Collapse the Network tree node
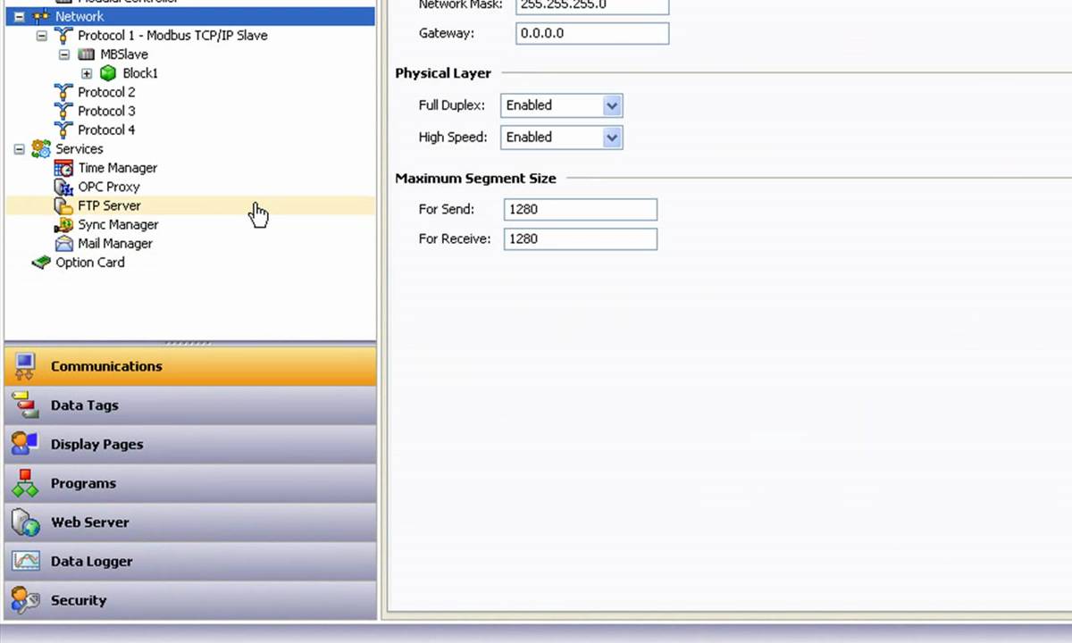The width and height of the screenshot is (1072, 643). (x=19, y=16)
